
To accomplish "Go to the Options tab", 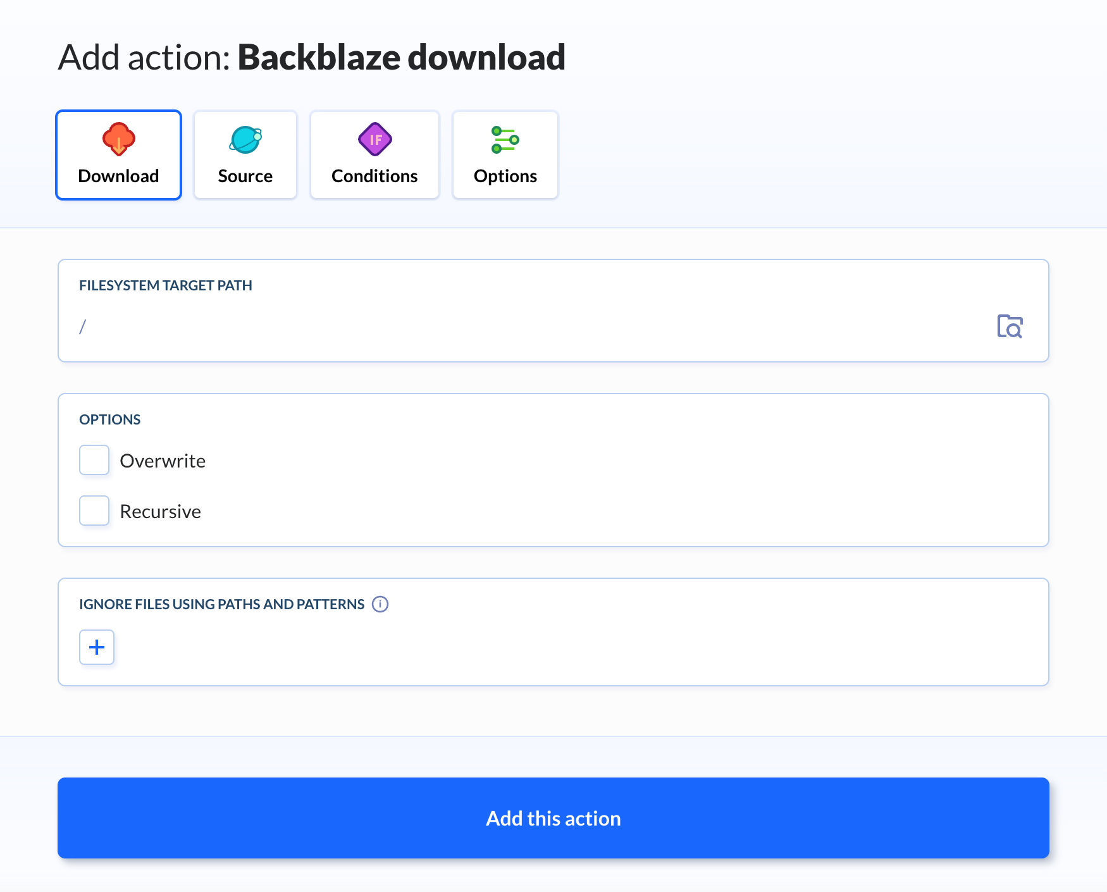I will [505, 155].
